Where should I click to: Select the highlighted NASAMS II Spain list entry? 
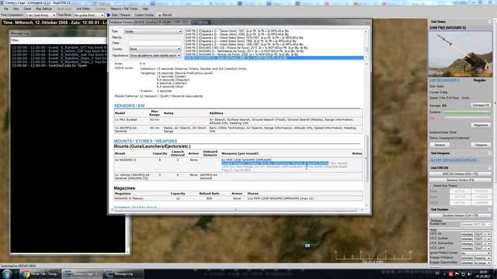tap(274, 58)
